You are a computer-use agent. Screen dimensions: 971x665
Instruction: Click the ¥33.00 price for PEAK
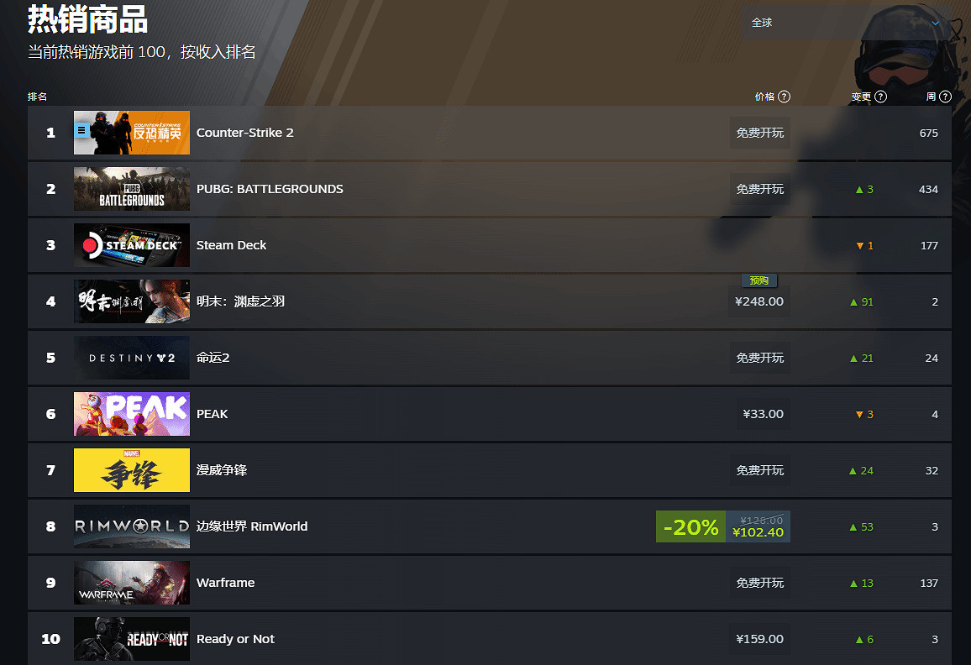763,414
